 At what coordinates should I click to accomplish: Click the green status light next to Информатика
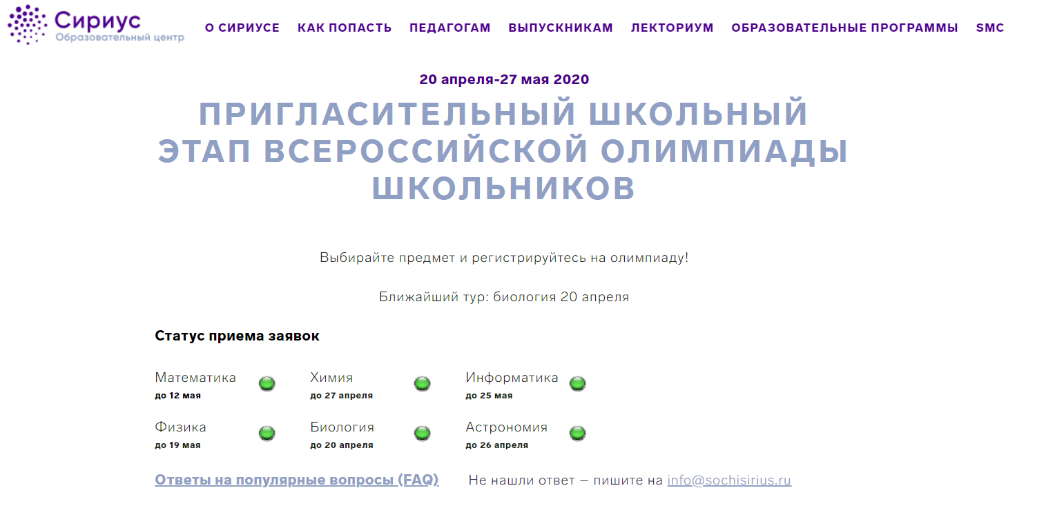coord(578,384)
